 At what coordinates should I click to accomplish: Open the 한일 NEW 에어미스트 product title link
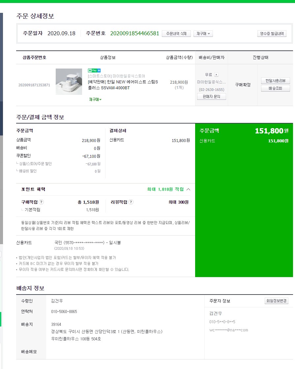point(123,85)
